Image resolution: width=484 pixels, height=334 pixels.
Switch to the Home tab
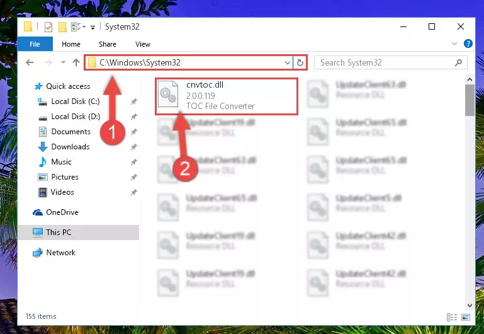[71, 44]
